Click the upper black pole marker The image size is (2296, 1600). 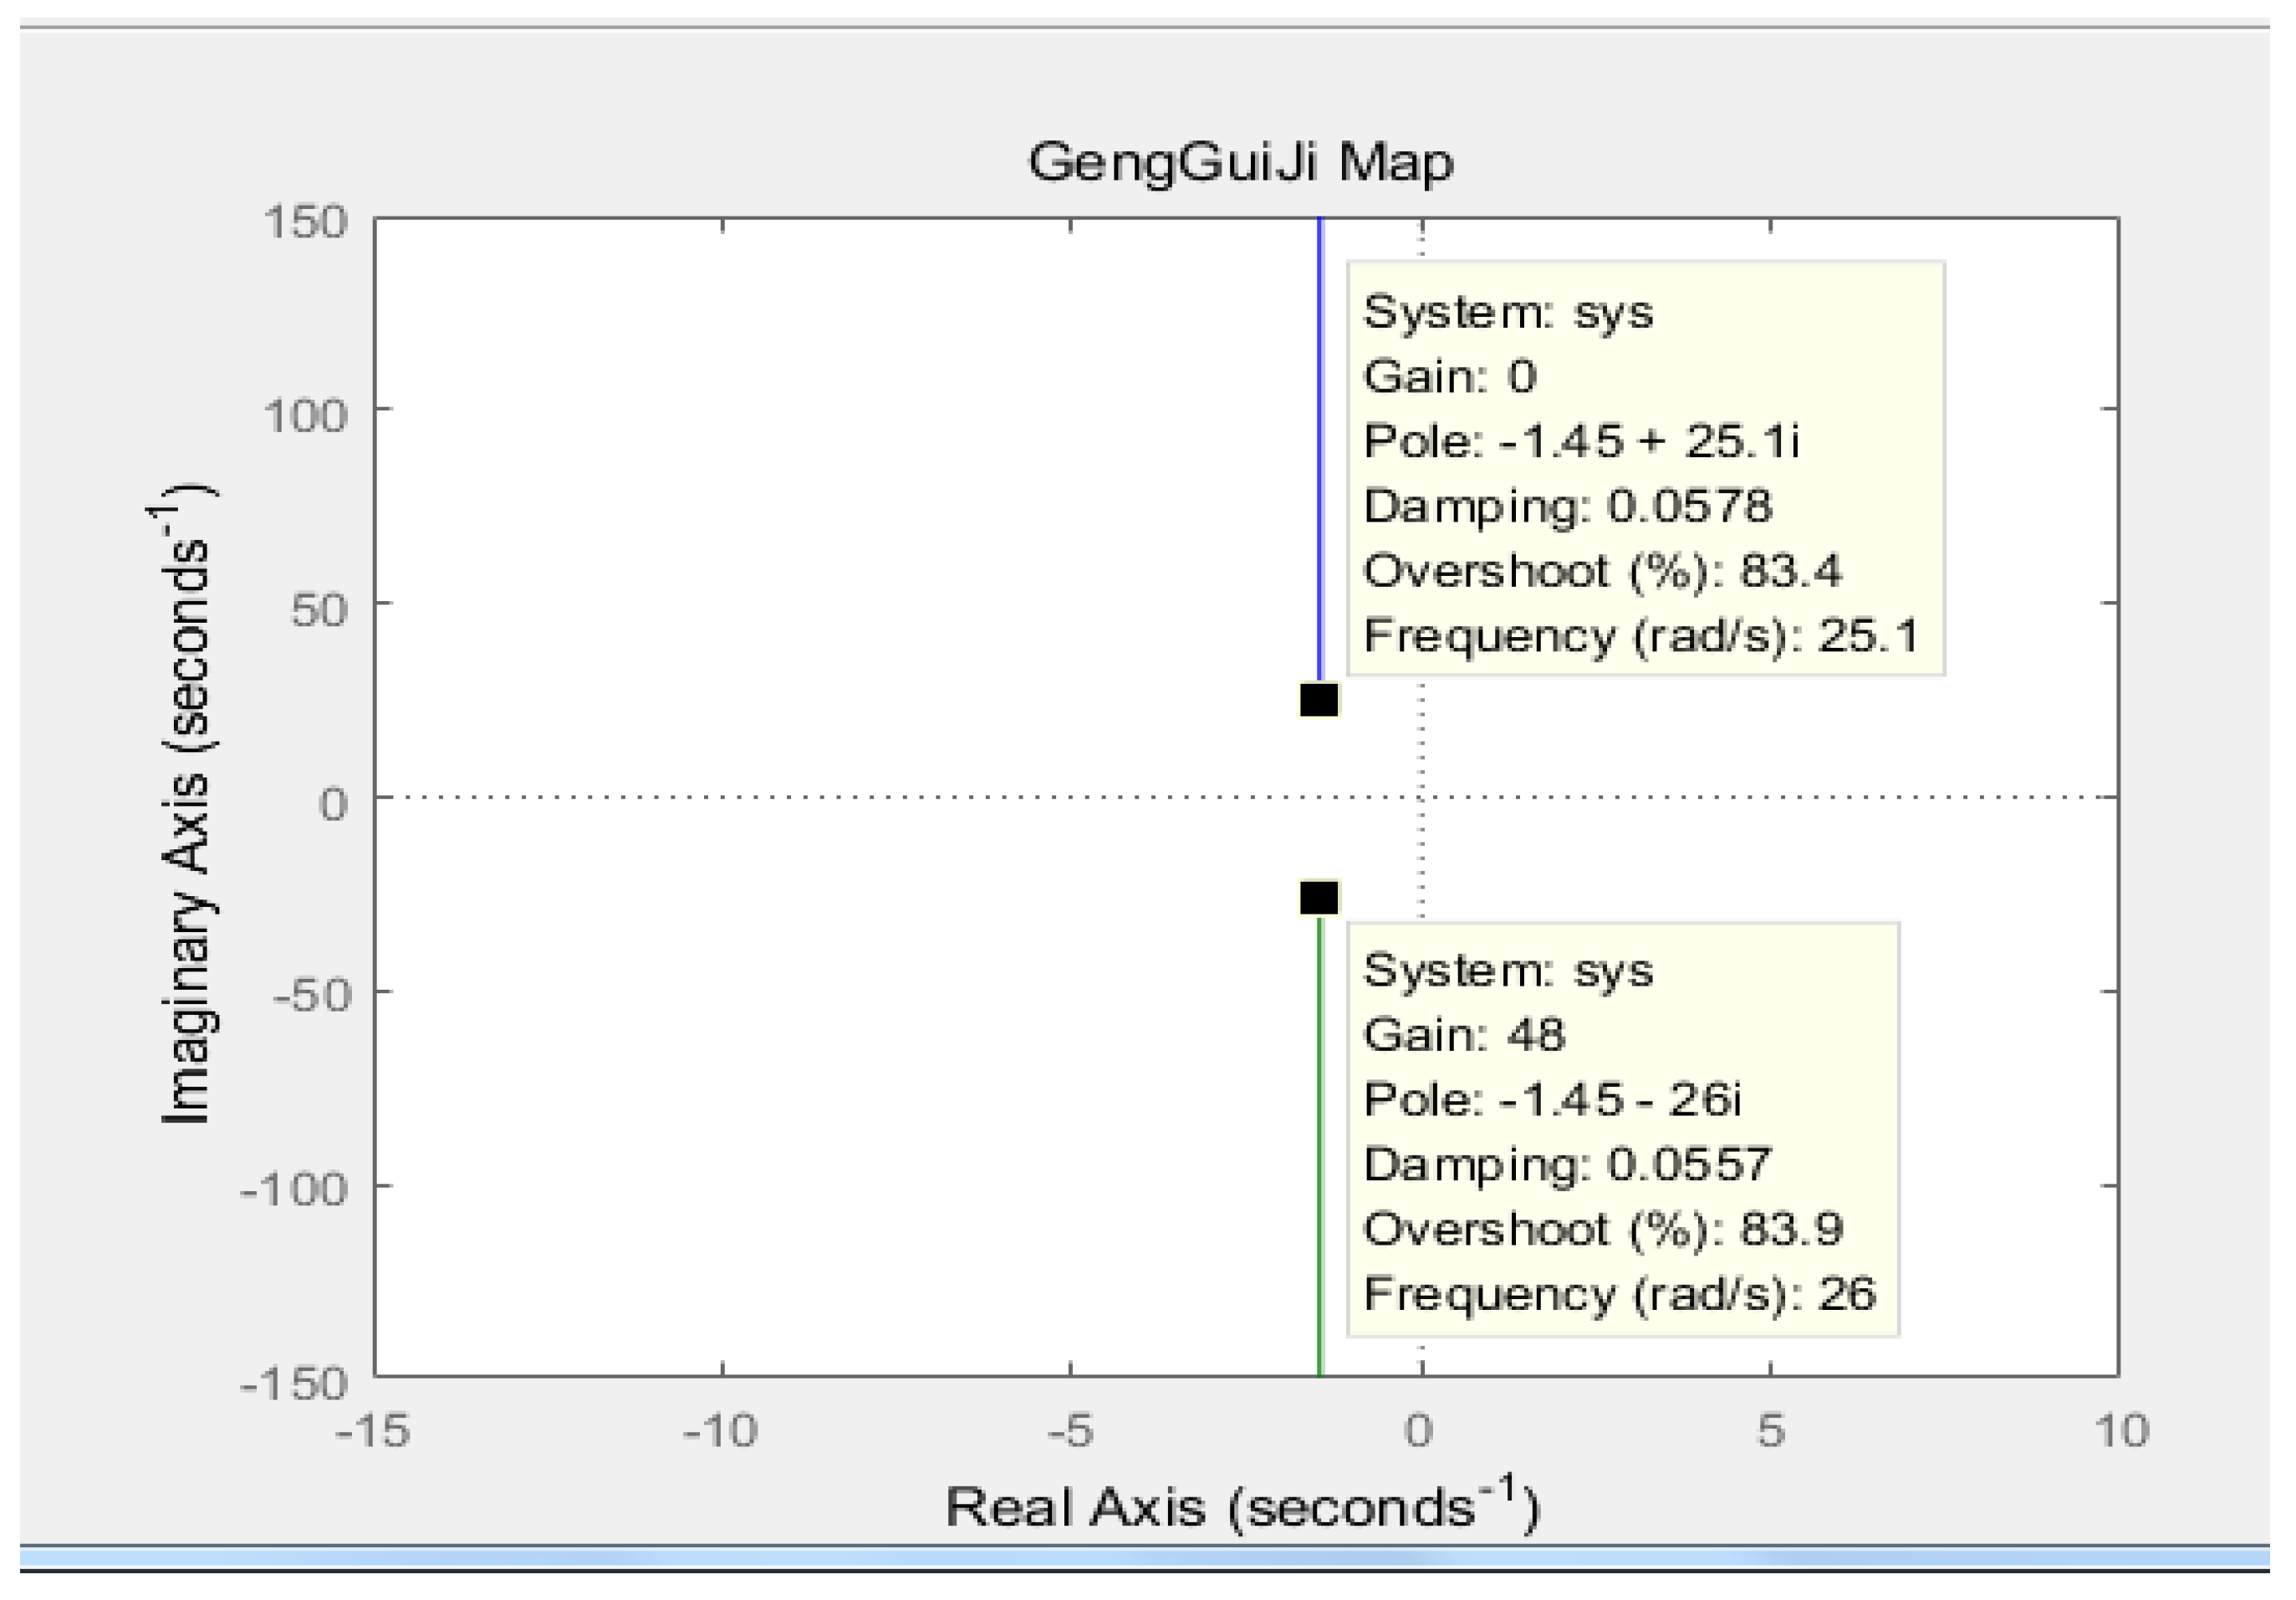tap(1319, 700)
